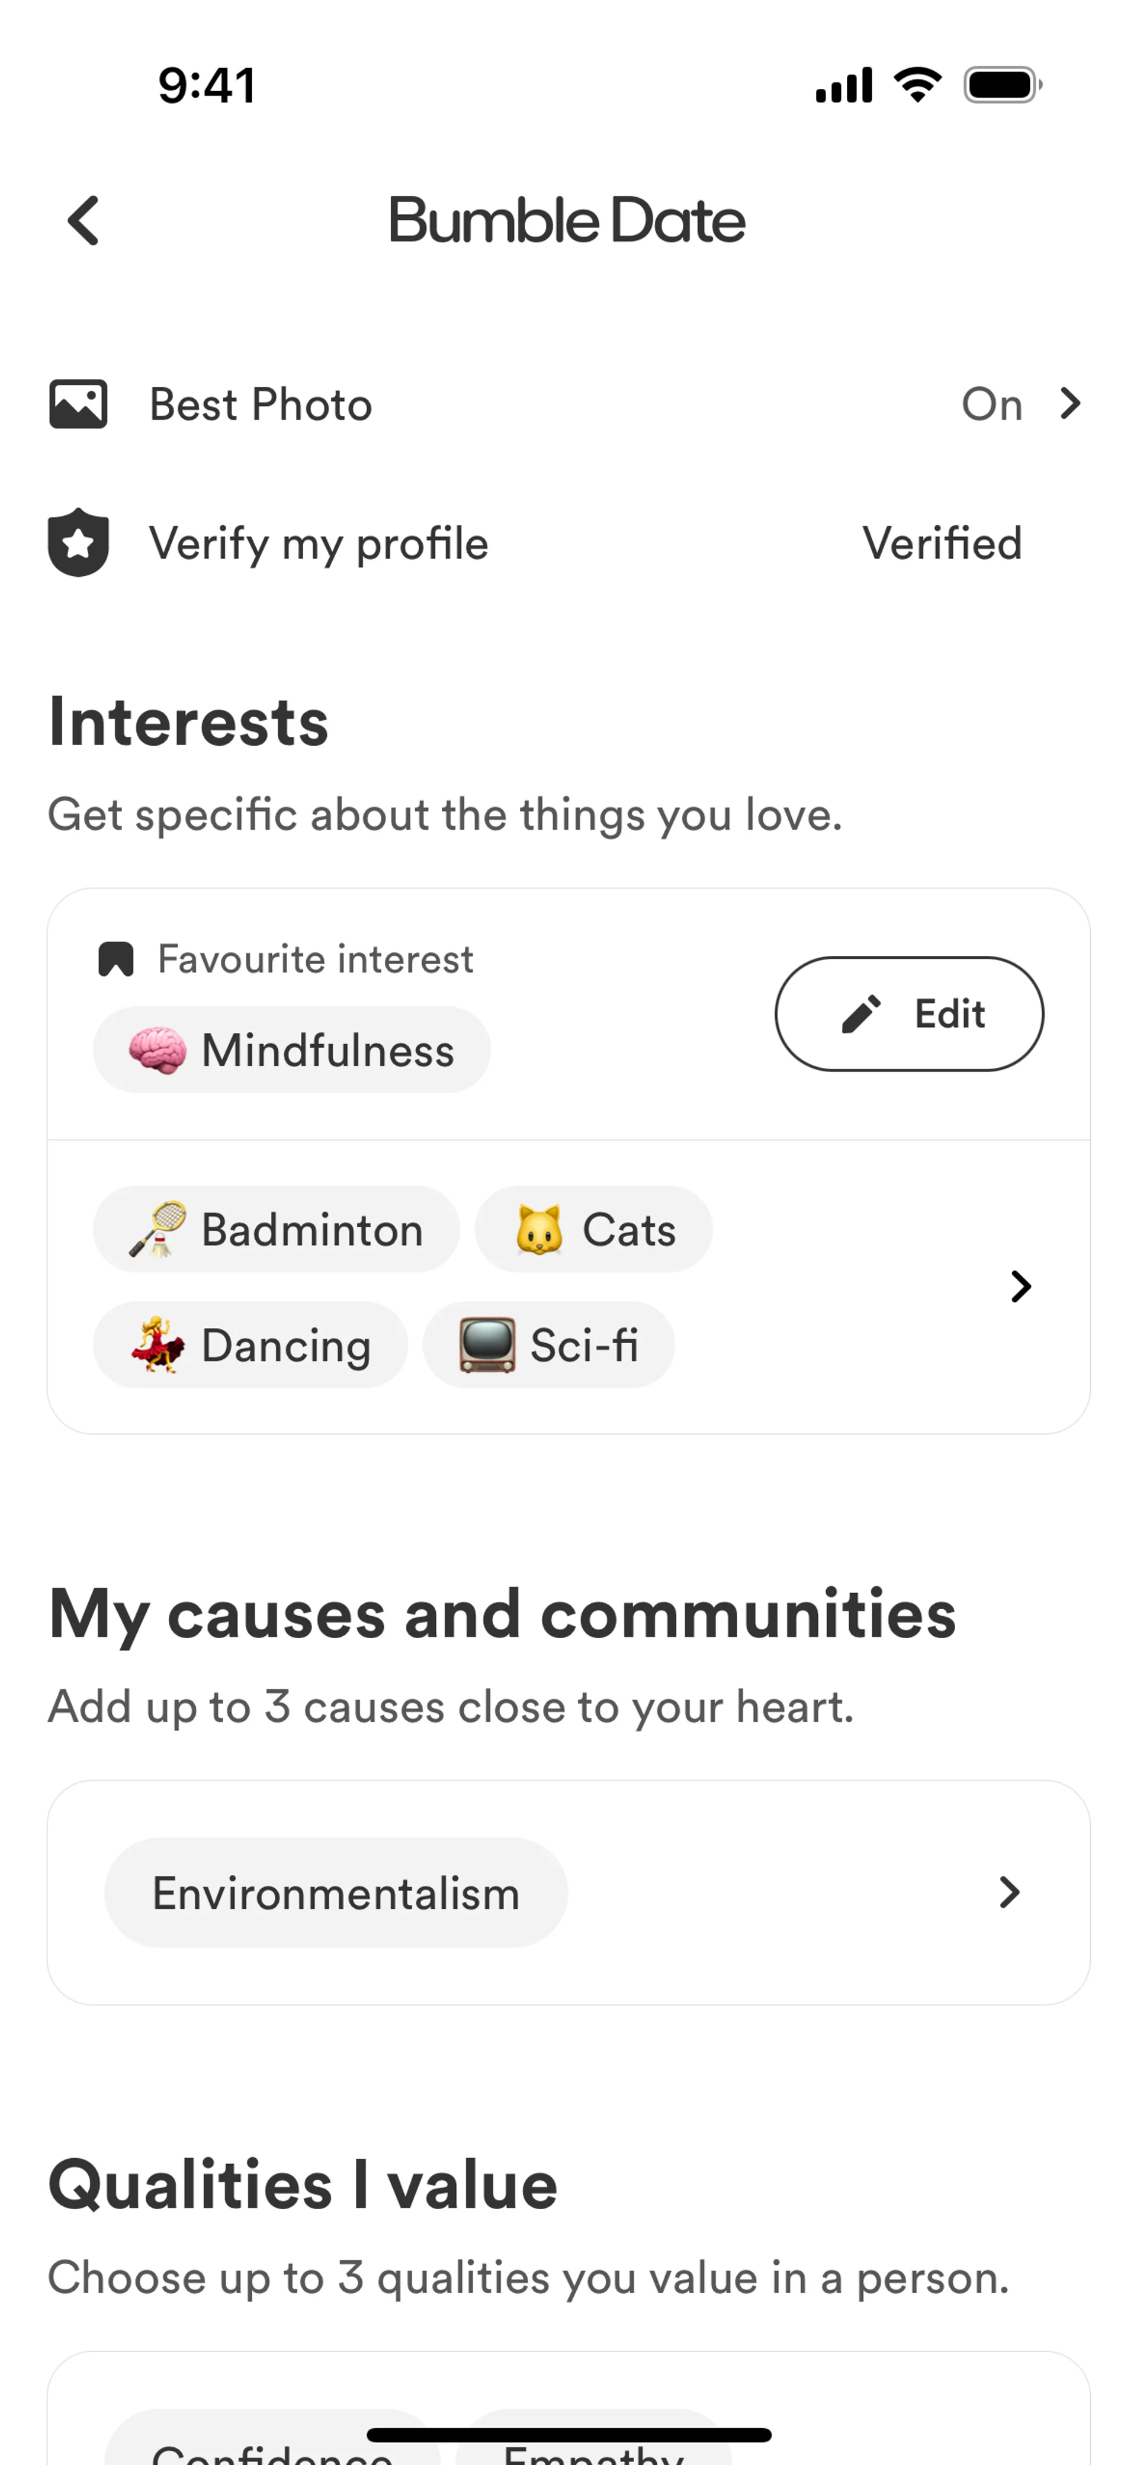Open the Best Photo row label
The width and height of the screenshot is (1137, 2465).
pos(261,405)
